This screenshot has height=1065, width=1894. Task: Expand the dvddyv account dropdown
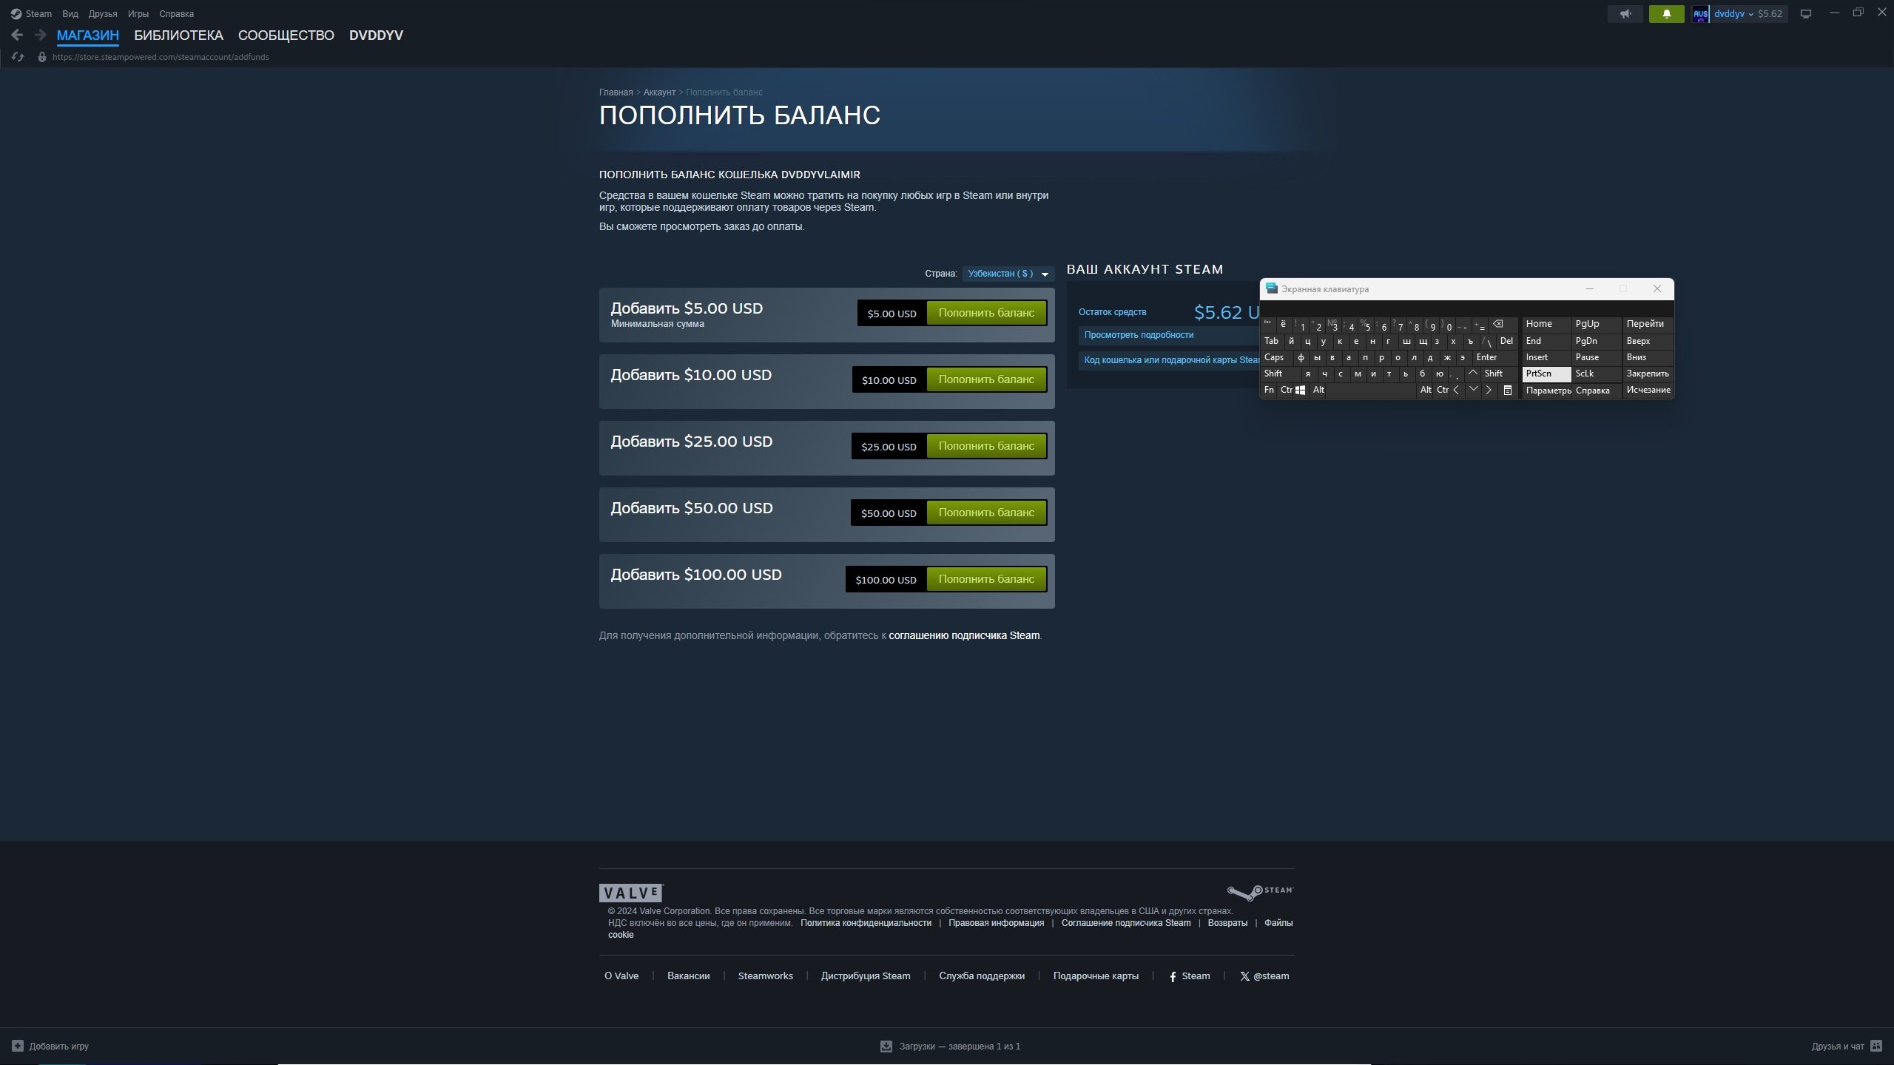(x=1733, y=14)
